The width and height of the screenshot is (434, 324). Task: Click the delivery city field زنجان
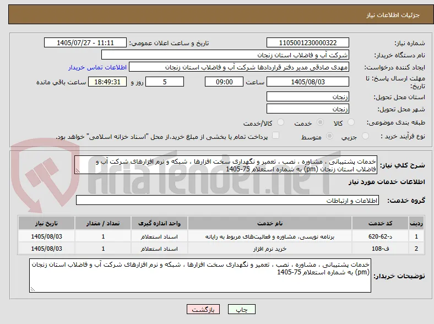click(308, 109)
